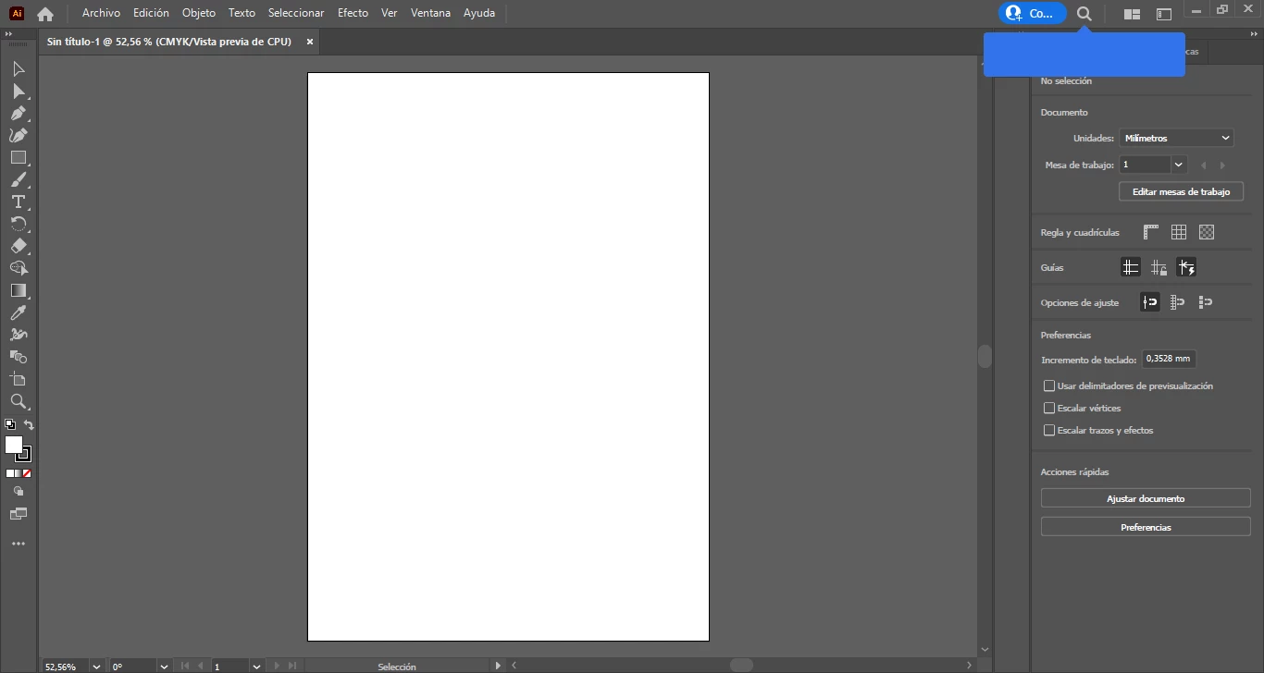Enable Usar delimitadores de previsualización
1264x673 pixels.
(x=1049, y=386)
